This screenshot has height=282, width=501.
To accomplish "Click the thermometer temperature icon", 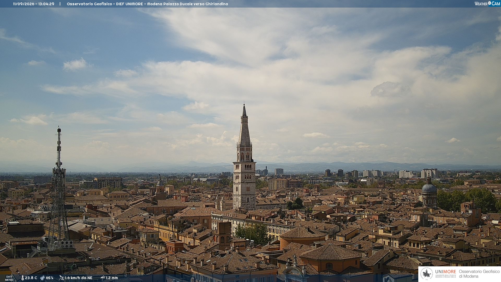I will click(x=22, y=278).
